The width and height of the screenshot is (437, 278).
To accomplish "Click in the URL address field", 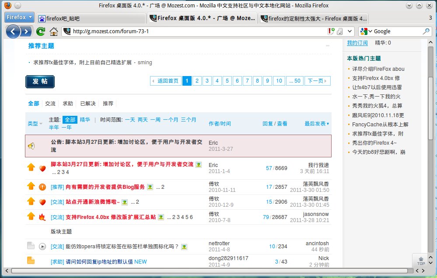I will pyautogui.click(x=199, y=31).
